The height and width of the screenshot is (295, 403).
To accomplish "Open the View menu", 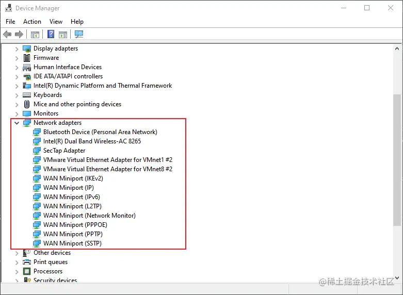I will click(56, 22).
